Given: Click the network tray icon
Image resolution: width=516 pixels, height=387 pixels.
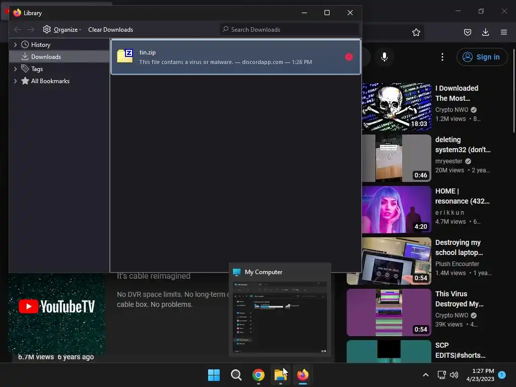Looking at the screenshot, I should [441, 375].
